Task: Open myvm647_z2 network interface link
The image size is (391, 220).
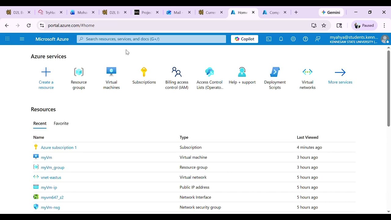Action: click(x=52, y=197)
